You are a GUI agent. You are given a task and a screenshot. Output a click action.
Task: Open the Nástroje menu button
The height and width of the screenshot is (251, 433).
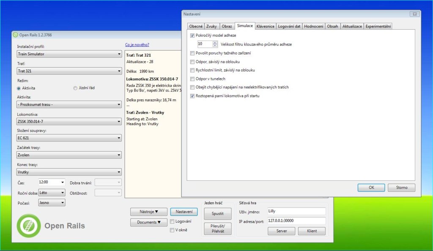(148, 212)
